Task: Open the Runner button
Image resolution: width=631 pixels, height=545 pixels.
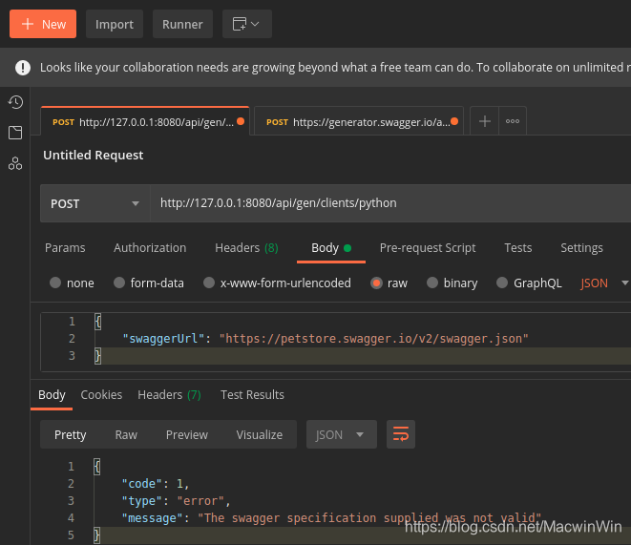Action: coord(182,24)
